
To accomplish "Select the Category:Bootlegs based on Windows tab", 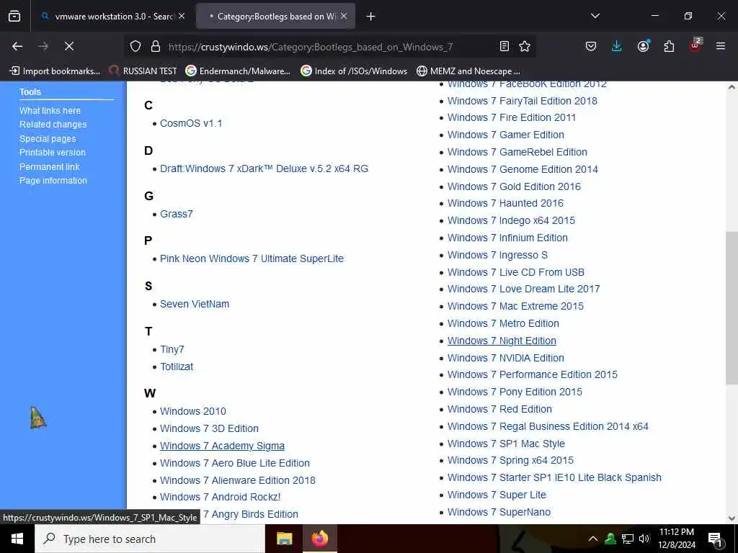I will tap(275, 16).
